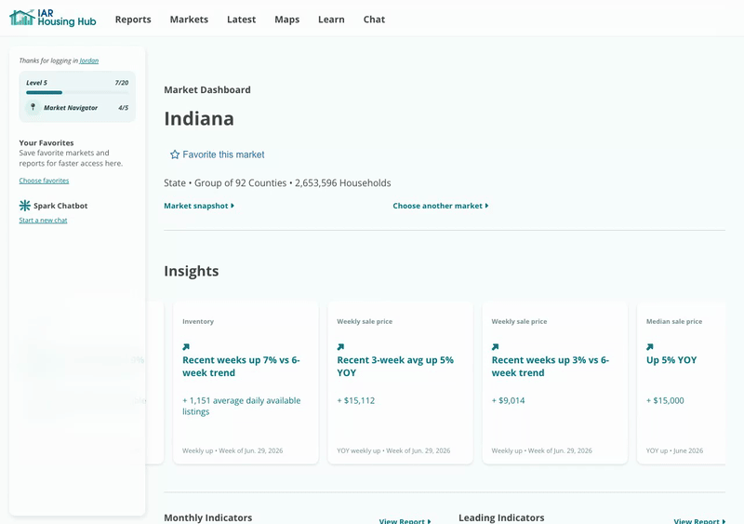Click the Leading Indicators heading

pyautogui.click(x=501, y=517)
